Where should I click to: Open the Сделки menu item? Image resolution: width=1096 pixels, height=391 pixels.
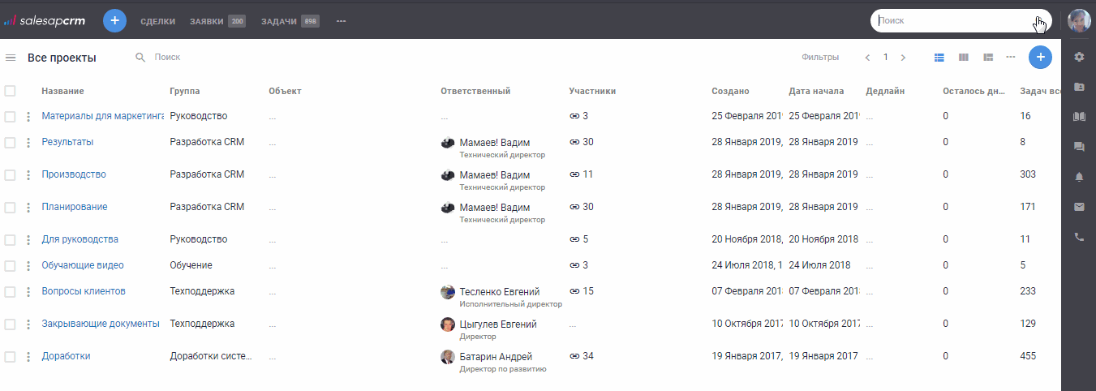(157, 21)
